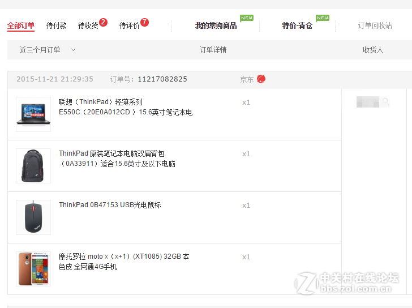Viewport: 412px width, 308px height.
Task: Open the Motorola moto x phone thumbnail
Action: 33,269
